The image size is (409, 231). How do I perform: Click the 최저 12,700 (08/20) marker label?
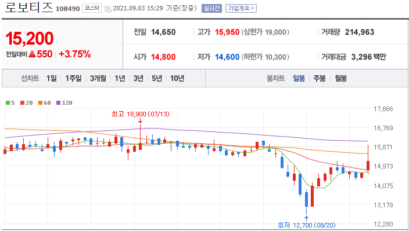tap(307, 225)
